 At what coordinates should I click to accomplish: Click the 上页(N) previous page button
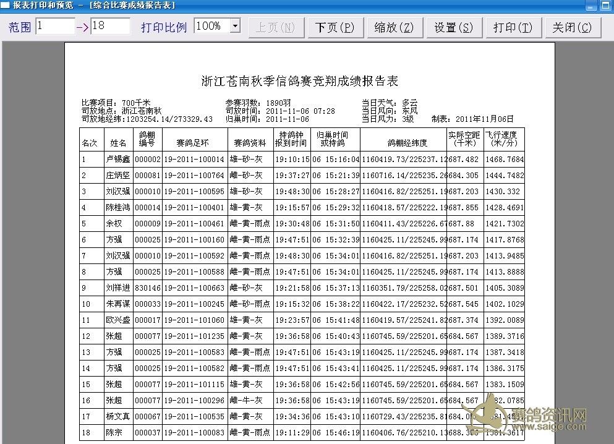pyautogui.click(x=276, y=27)
